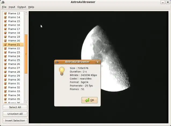Open the Input menu
171x126 pixels.
click(12, 7)
